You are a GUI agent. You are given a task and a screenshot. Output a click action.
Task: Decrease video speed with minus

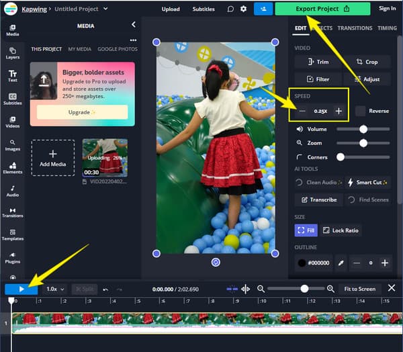302,111
